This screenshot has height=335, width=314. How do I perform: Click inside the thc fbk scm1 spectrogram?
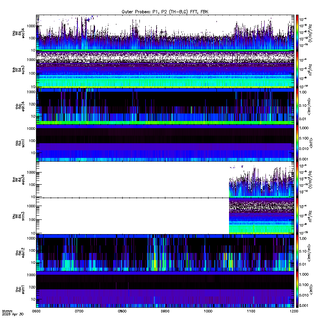(x=165, y=289)
